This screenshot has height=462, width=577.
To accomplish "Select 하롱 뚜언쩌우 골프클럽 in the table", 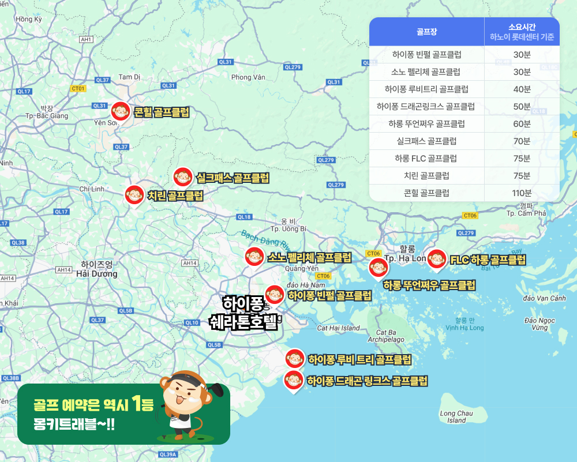I will click(x=426, y=123).
